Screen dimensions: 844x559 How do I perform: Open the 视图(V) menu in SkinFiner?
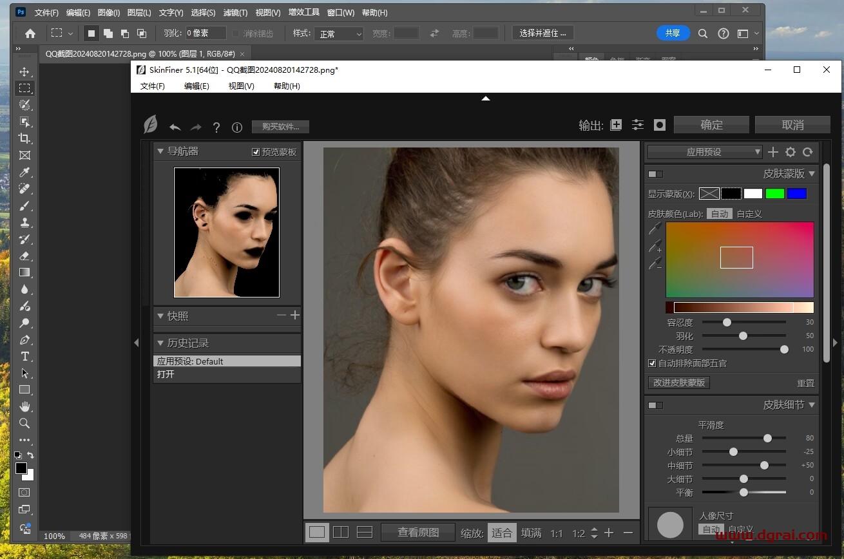point(241,86)
